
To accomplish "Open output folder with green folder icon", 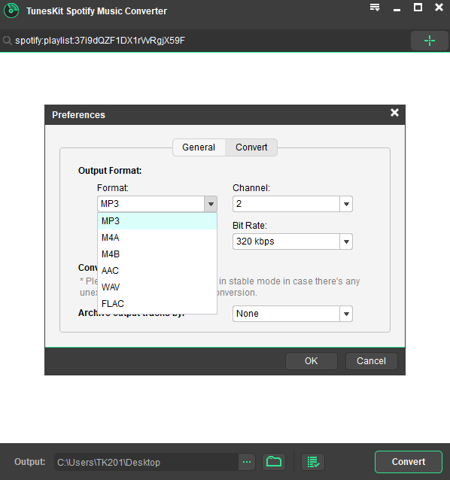I will (x=274, y=462).
